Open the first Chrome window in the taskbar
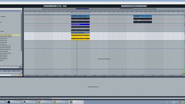 click(45, 102)
